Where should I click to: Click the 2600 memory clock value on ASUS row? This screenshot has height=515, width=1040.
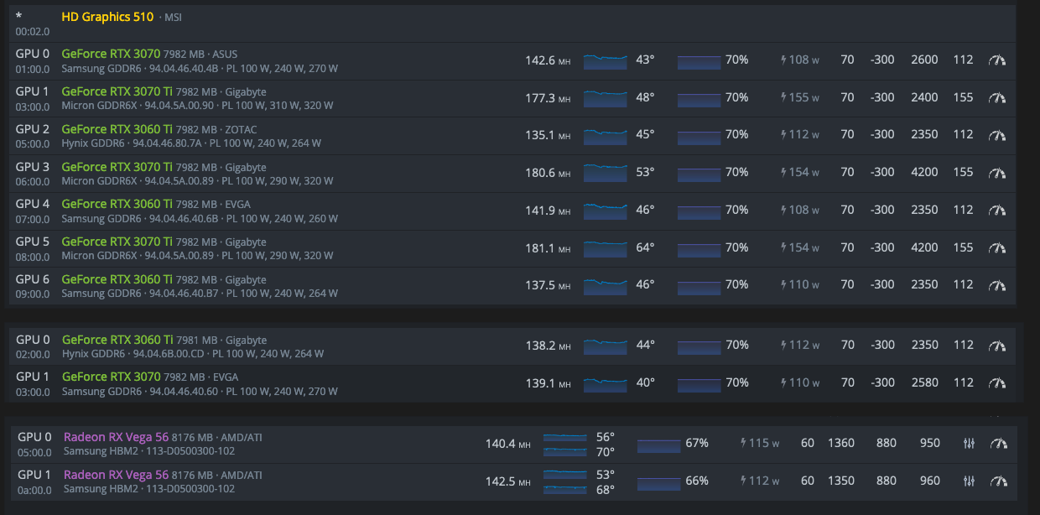click(924, 60)
